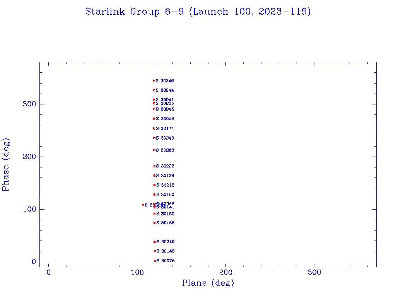Click the red marker beside S 30258
The width and height of the screenshot is (396, 297).
154,150
